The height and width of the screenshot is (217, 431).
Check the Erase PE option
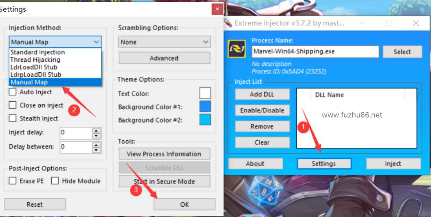12,181
